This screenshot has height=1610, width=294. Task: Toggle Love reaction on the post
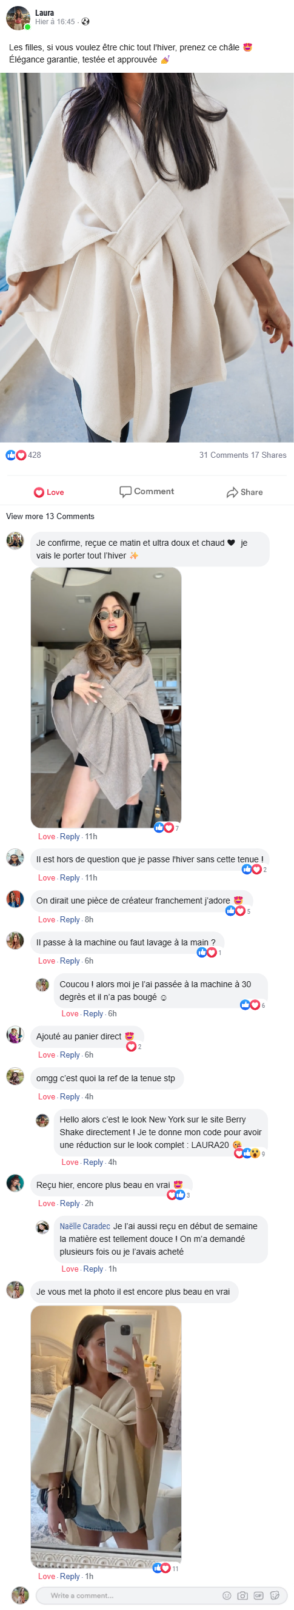click(48, 492)
